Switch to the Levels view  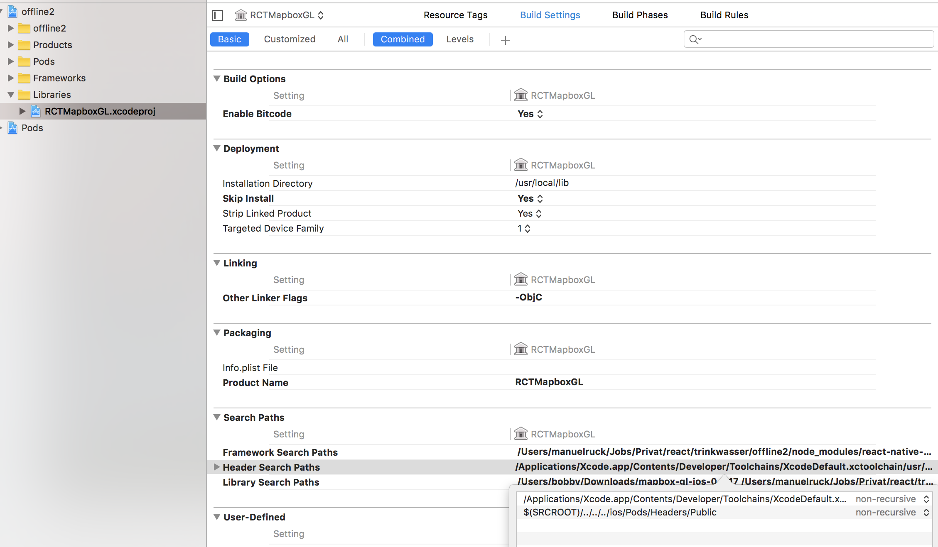click(460, 39)
